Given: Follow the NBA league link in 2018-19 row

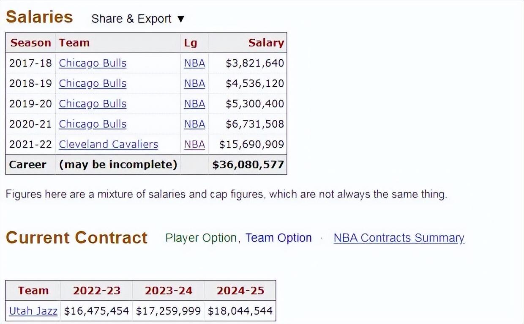Looking at the screenshot, I should coord(194,83).
